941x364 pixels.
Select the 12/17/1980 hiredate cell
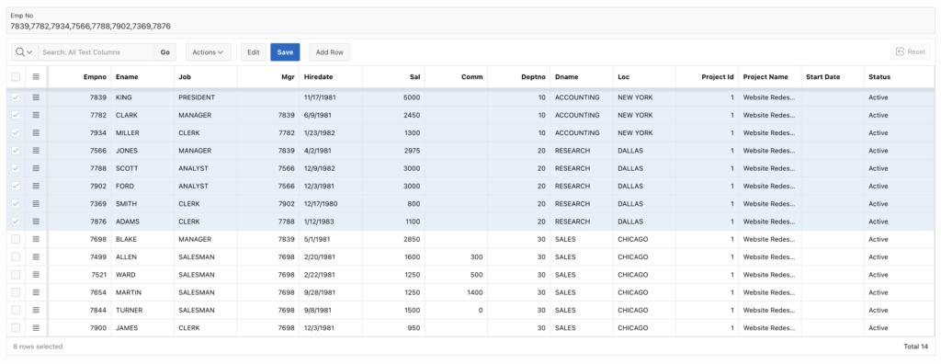coord(331,204)
